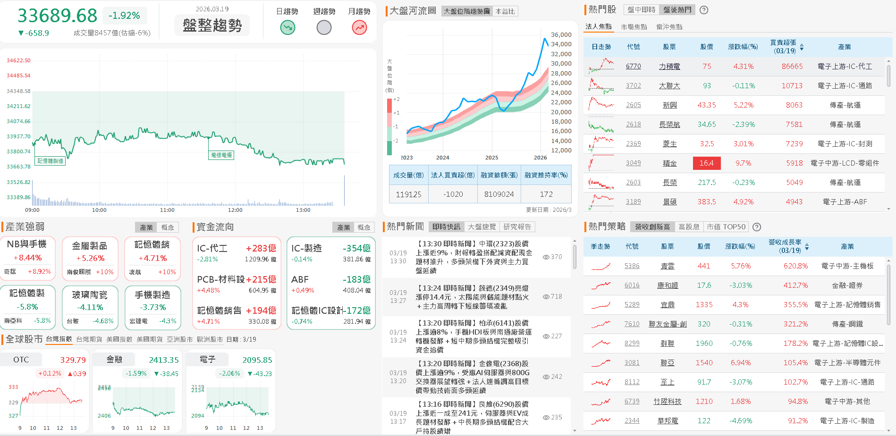Viewport: 896px width, 436px height.
Task: Open the help icon beside 盤後熱門
Action: coord(703,9)
